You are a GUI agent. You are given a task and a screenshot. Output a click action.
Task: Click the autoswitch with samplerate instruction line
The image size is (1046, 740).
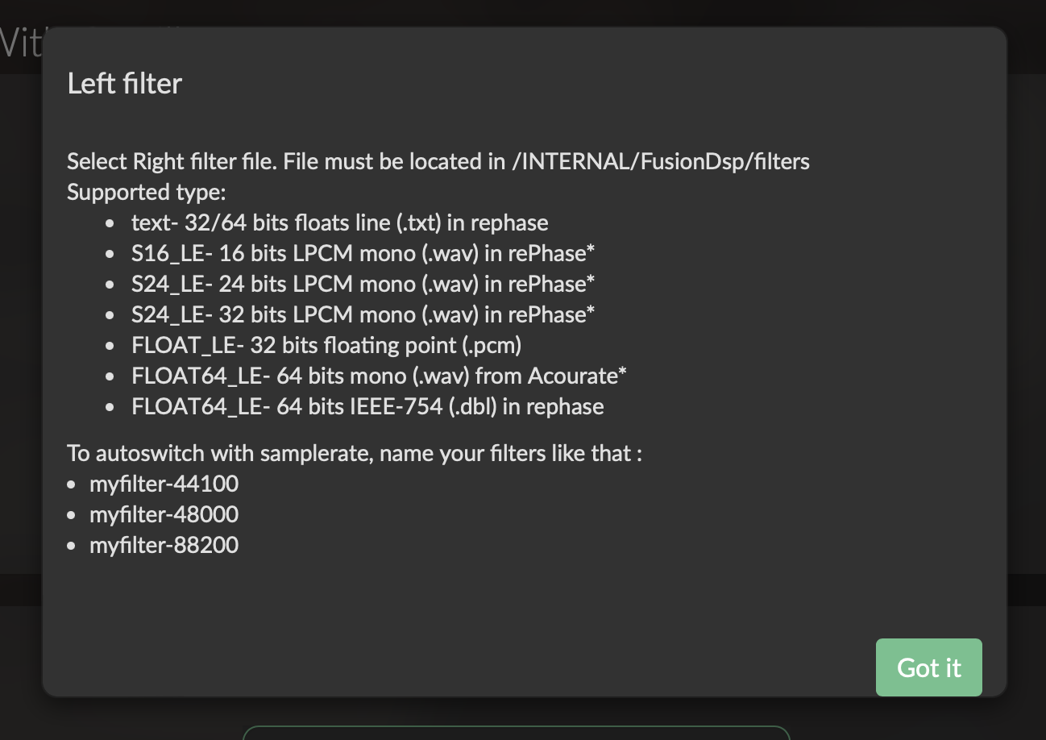point(355,453)
